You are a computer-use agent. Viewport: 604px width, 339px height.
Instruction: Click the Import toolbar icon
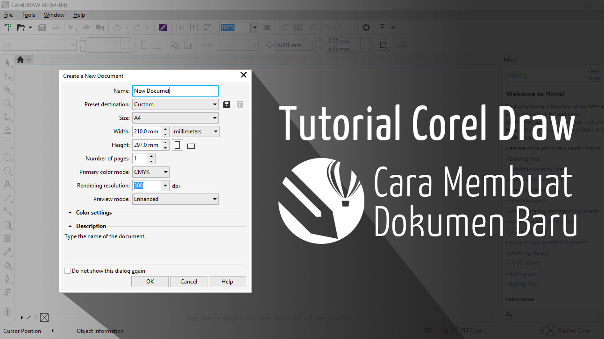(180, 28)
